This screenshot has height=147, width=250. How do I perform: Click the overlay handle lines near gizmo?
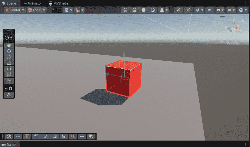[222, 17]
